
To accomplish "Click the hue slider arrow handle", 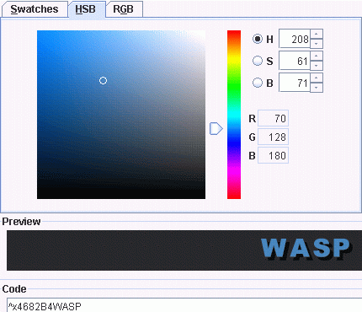I will (216, 128).
